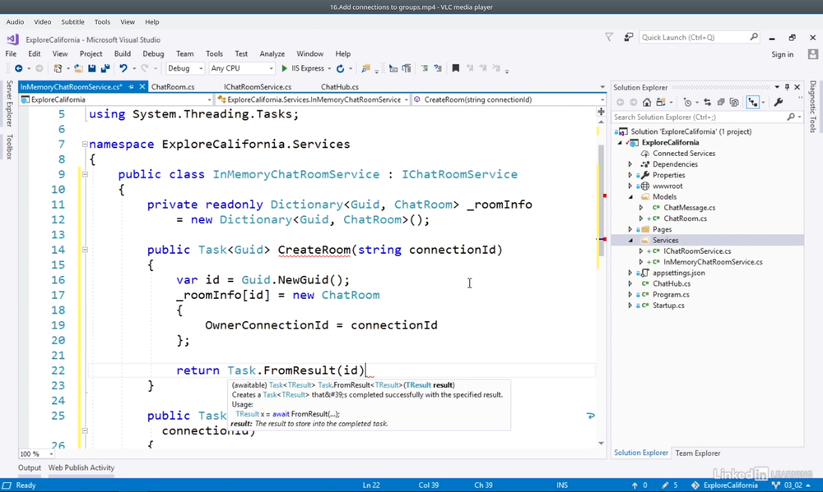
Task: Open the Debug menu
Action: tap(153, 54)
